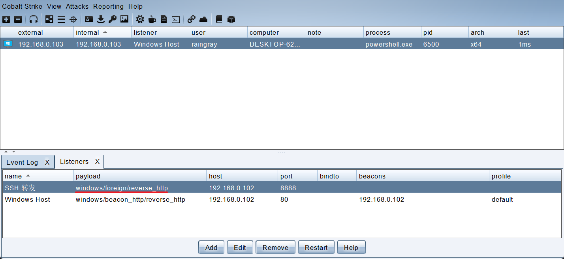564x259 pixels.
Task: Open the Cobalt Strike menu
Action: coord(22,6)
